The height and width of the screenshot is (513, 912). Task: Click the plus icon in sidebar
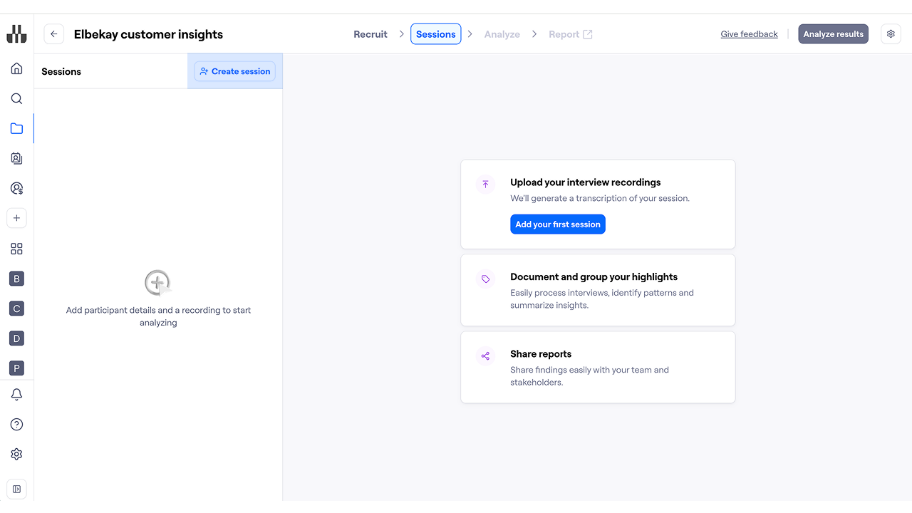coord(16,218)
